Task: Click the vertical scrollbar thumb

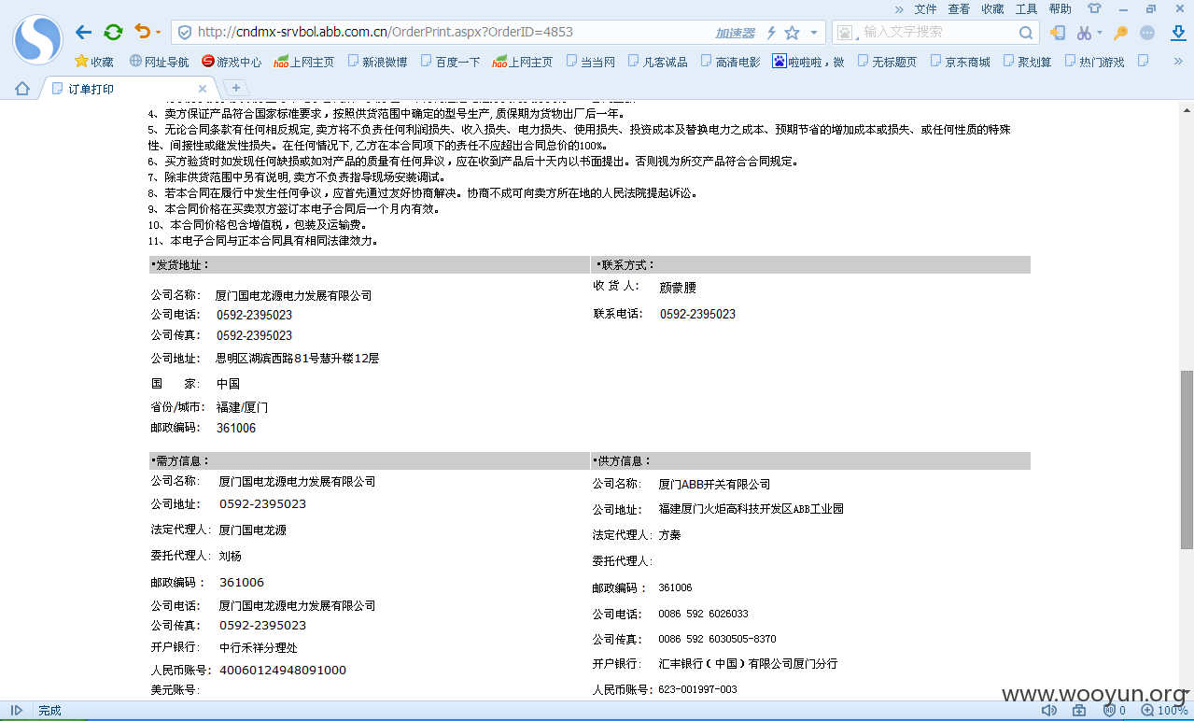Action: pyautogui.click(x=1187, y=459)
